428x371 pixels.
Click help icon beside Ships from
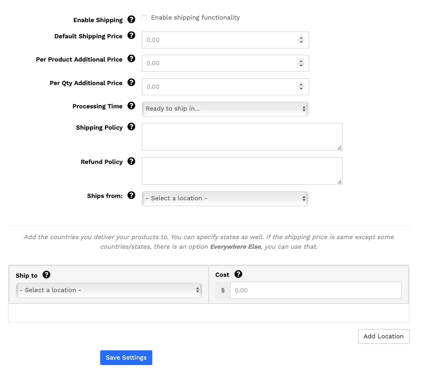(x=131, y=195)
